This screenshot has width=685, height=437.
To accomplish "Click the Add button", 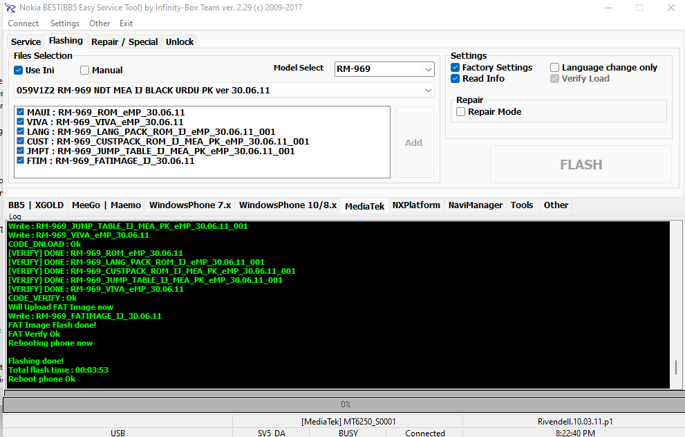I will 415,142.
